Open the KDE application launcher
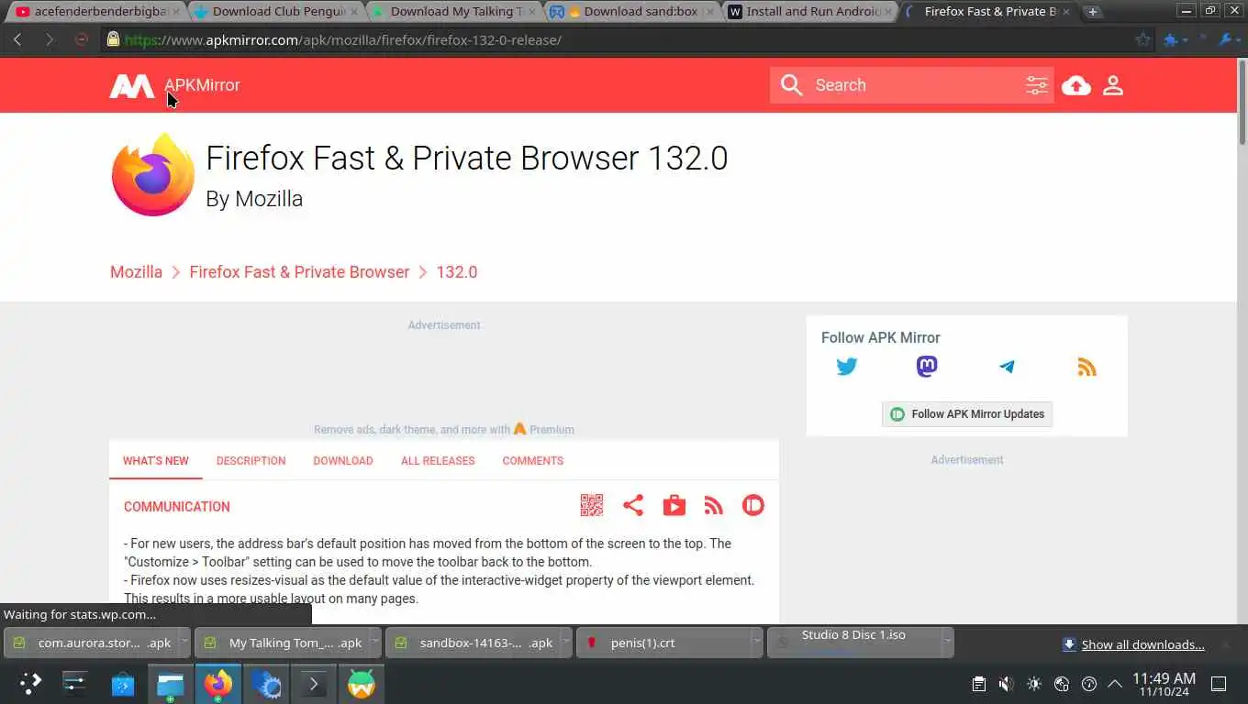1248x704 pixels. [x=30, y=684]
